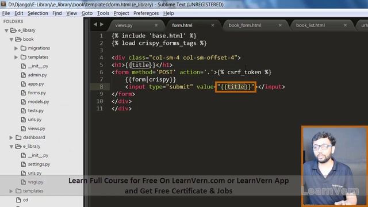Click the closing form tag on line 9
Image resolution: width=368 pixels, height=207 pixels.
click(x=124, y=94)
